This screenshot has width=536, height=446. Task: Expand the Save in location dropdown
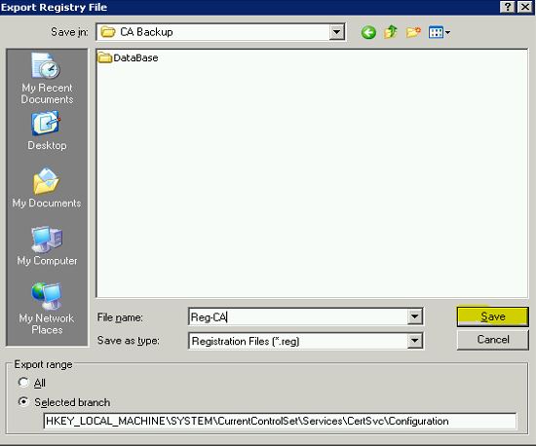point(337,32)
